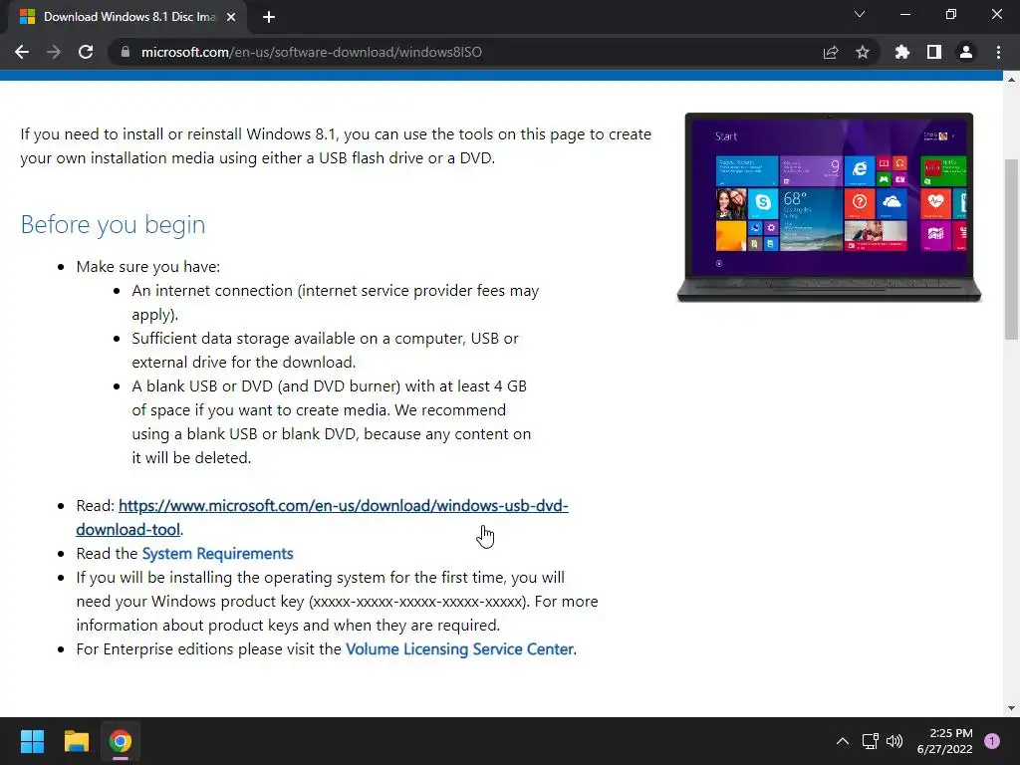Open the windows-usb-dvd-download-tool link
The height and width of the screenshot is (765, 1020).
click(x=322, y=518)
